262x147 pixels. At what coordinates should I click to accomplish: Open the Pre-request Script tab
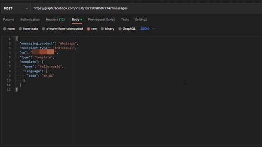[x=102, y=20]
